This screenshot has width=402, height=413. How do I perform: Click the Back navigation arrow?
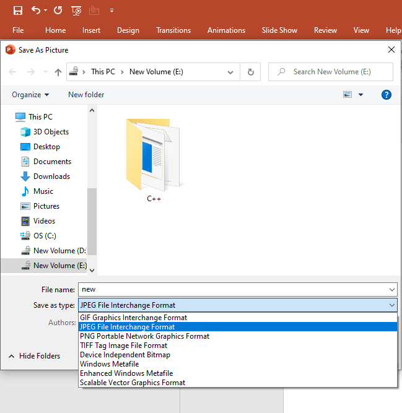click(12, 72)
